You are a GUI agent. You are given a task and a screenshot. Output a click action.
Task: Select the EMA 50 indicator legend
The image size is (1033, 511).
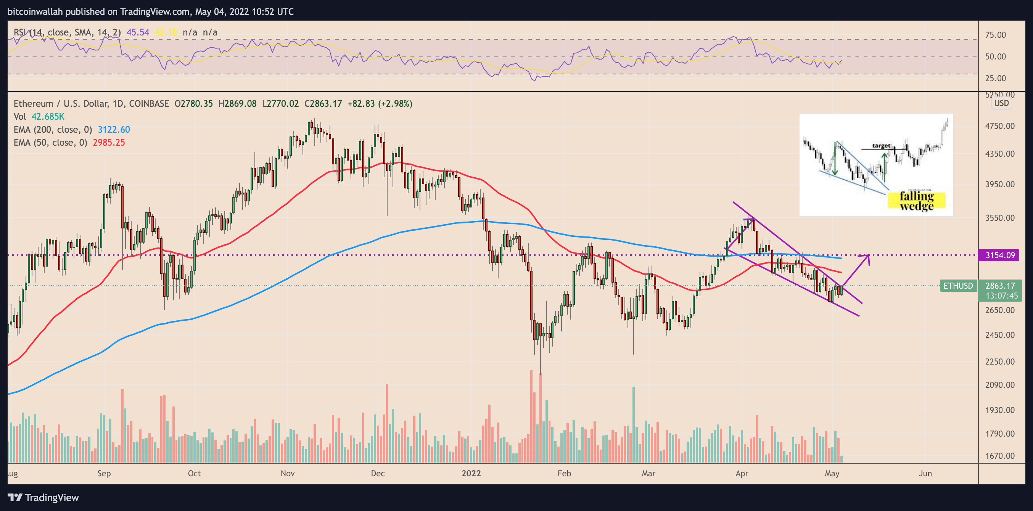(50, 143)
